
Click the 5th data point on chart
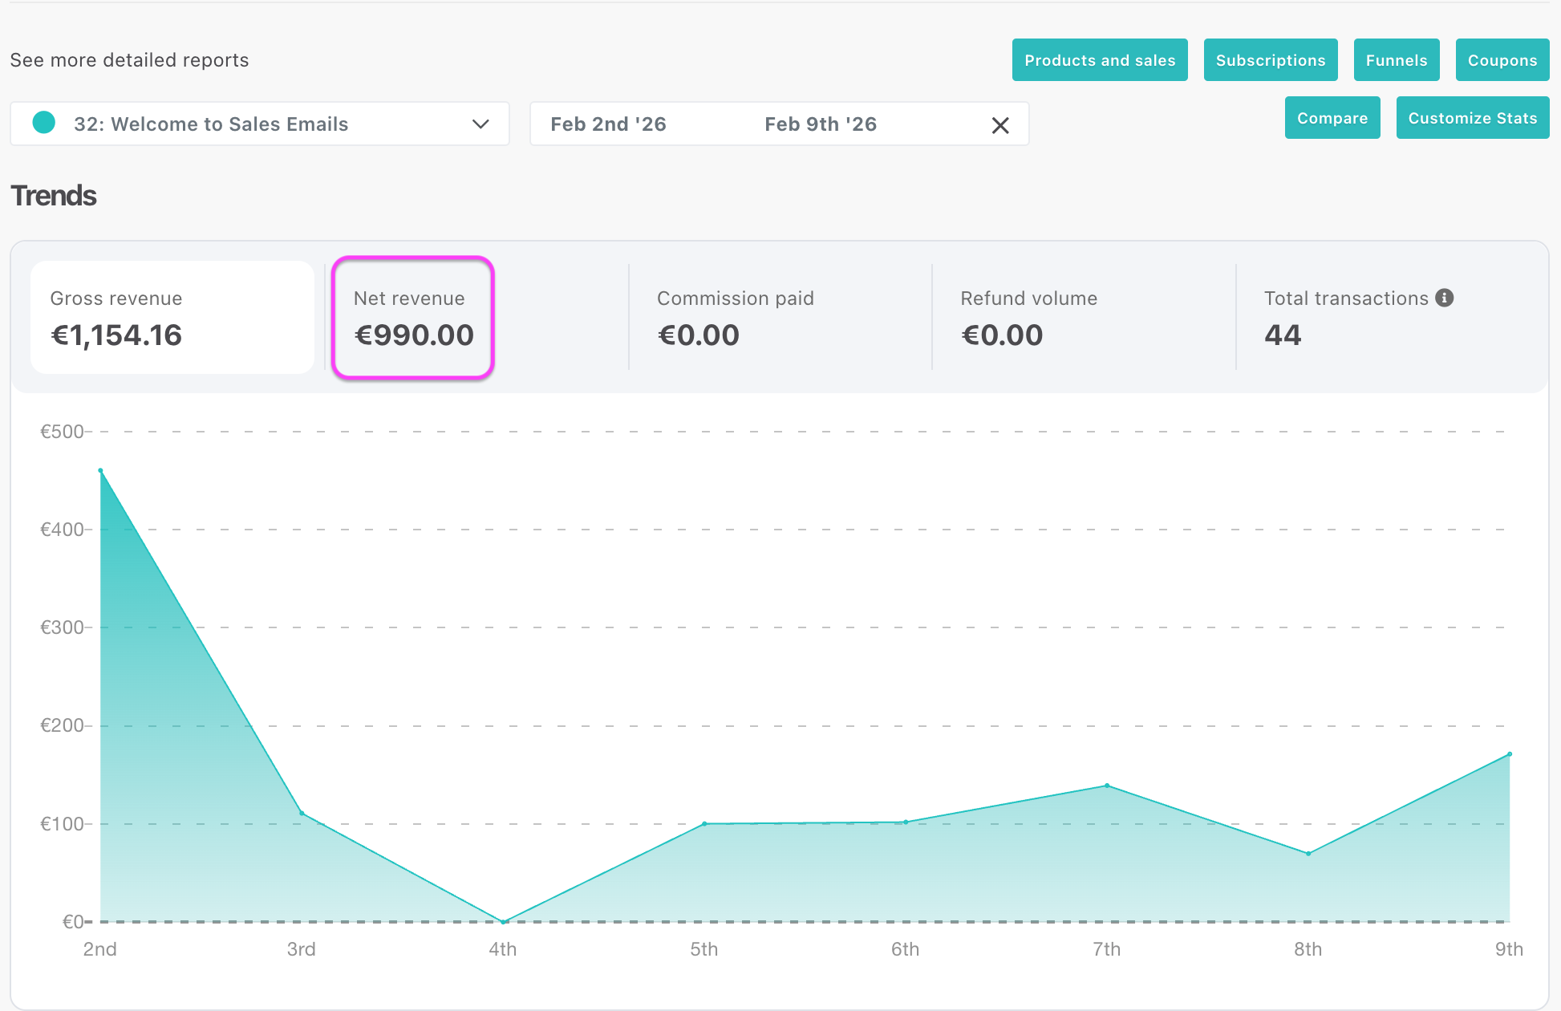point(704,823)
